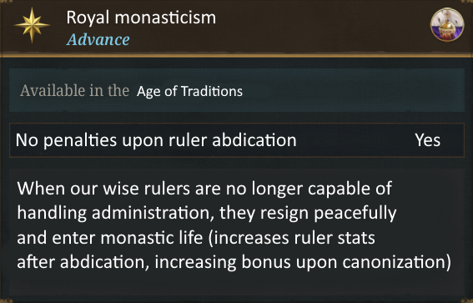Screen dimensions: 473x303
Task: Click the description line starting 'When our wise rulers'
Action: (204, 189)
